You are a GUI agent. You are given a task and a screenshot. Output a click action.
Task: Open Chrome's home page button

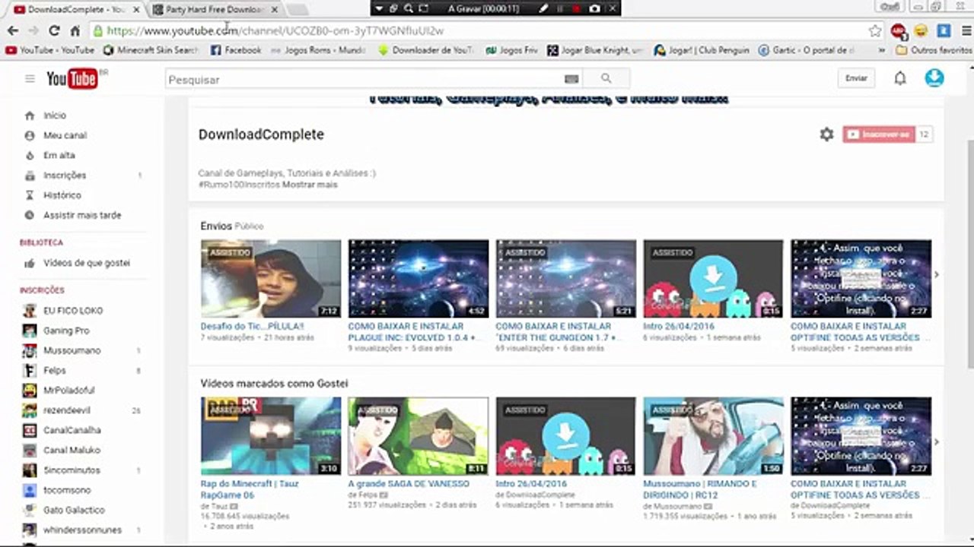point(75,31)
